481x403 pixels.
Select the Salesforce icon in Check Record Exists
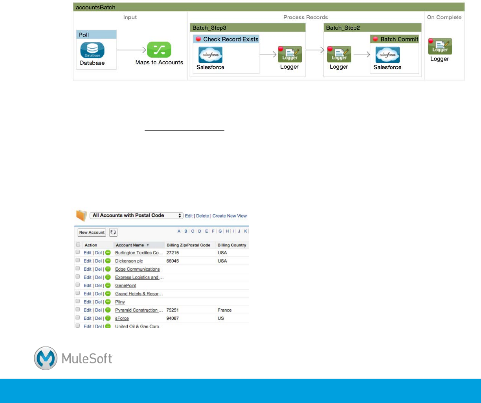pos(210,55)
